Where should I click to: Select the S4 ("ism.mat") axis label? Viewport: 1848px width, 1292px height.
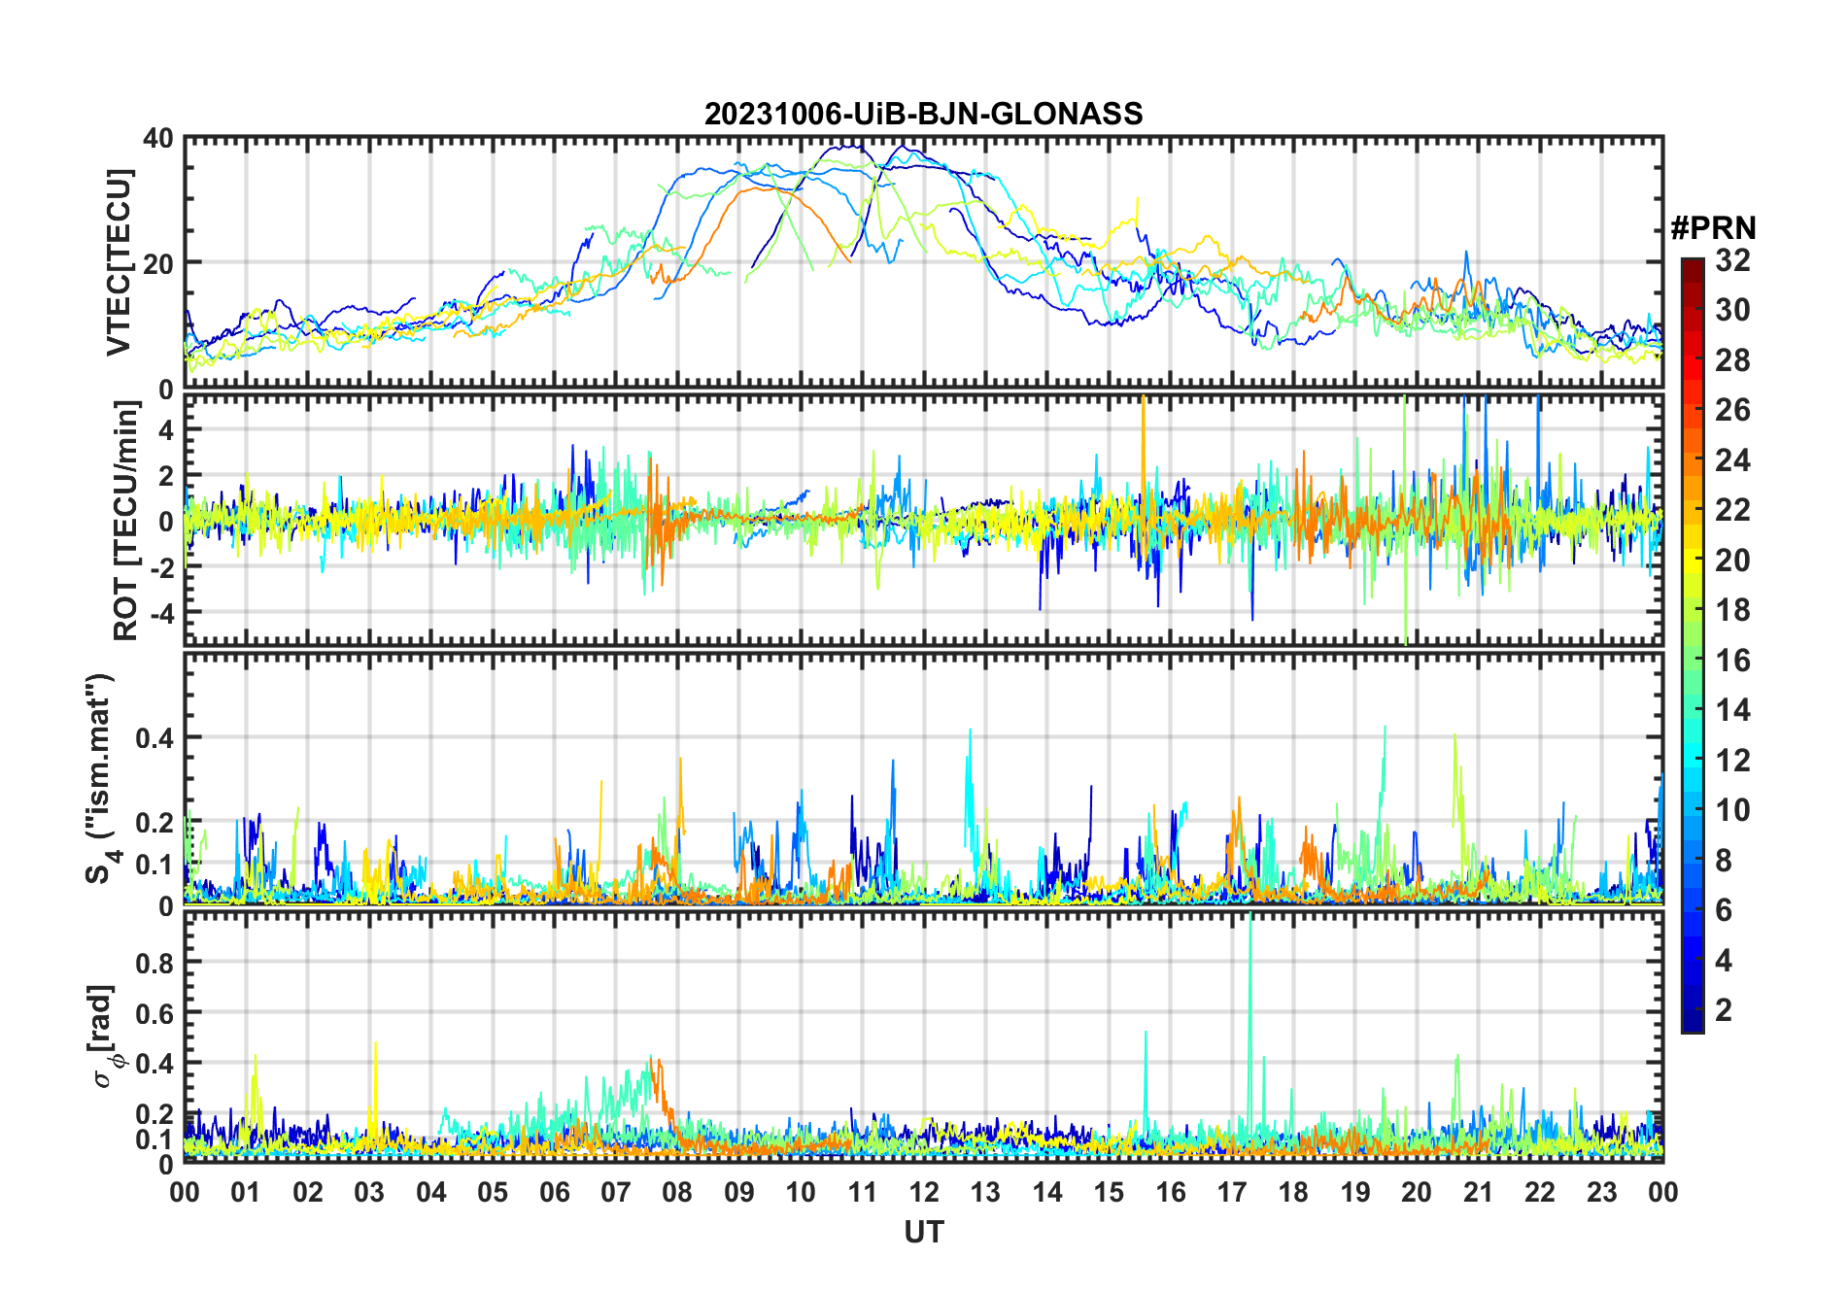[100, 778]
